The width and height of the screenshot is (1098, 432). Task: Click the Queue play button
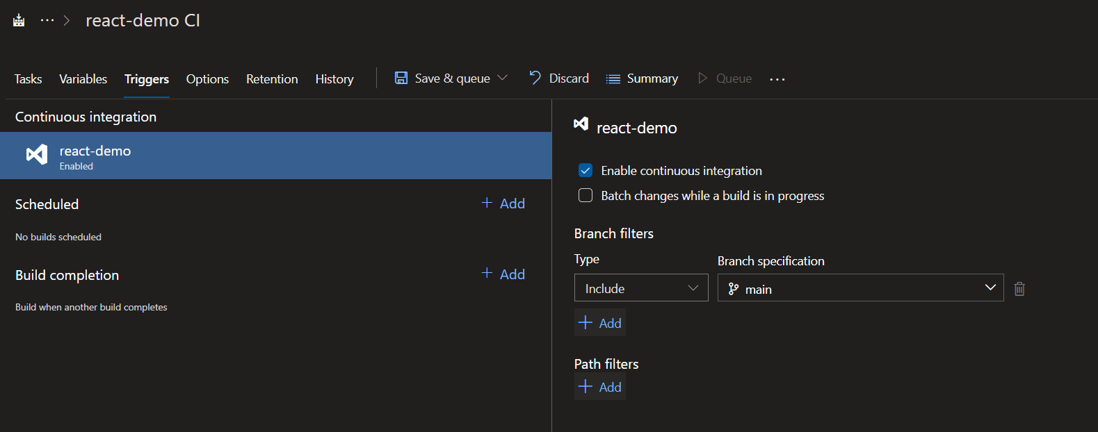(725, 78)
